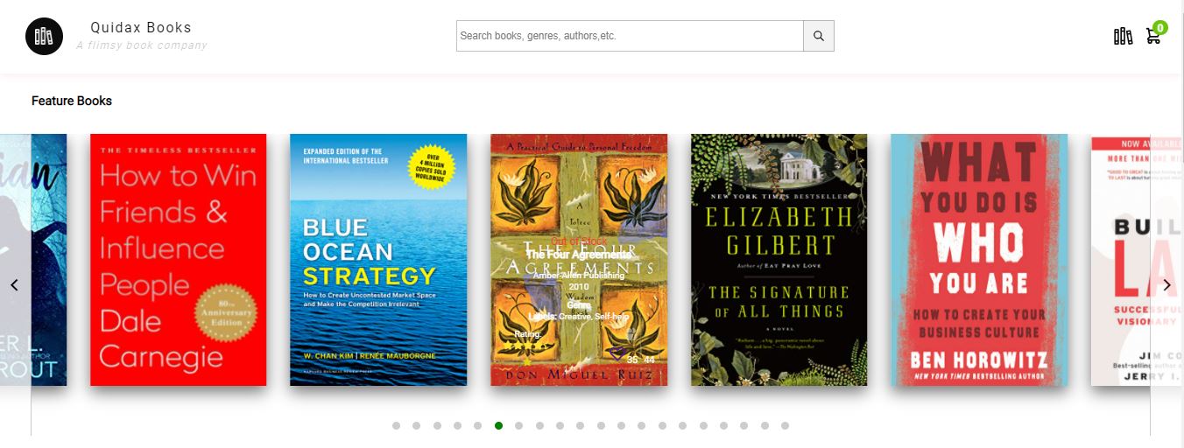This screenshot has height=448, width=1184.
Task: Open the library books icon in header
Action: pos(1123,36)
